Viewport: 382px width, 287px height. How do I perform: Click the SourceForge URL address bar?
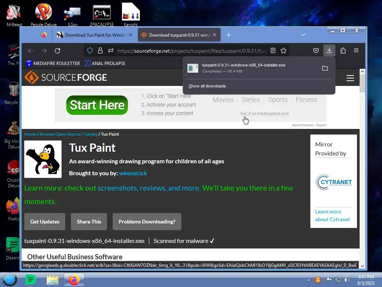191,51
